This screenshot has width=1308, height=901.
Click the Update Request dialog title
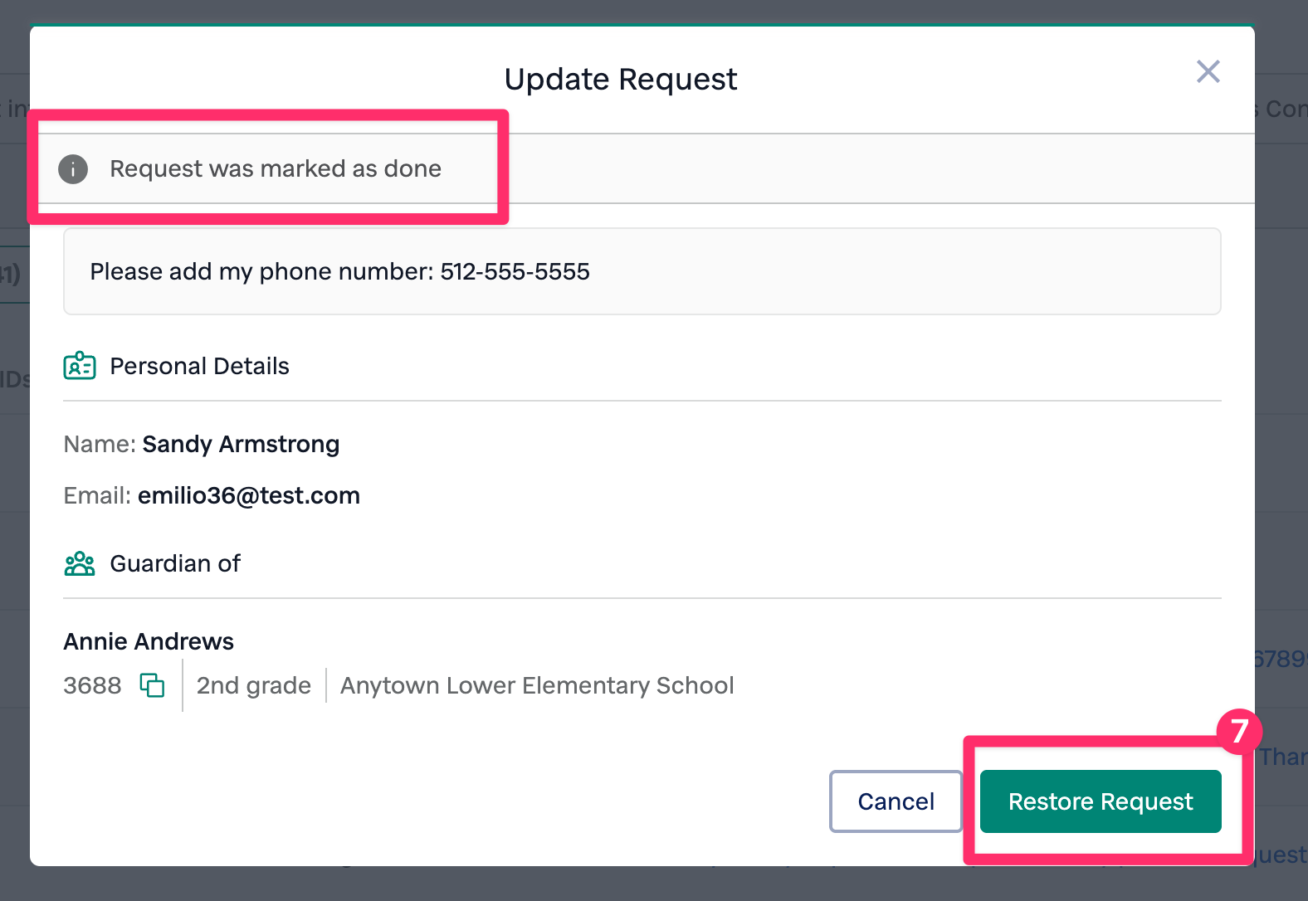coord(620,80)
